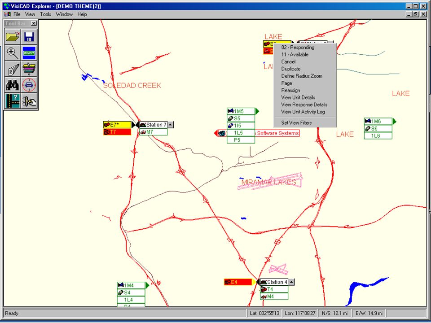Select the Station 4 label on map

[x=274, y=282]
